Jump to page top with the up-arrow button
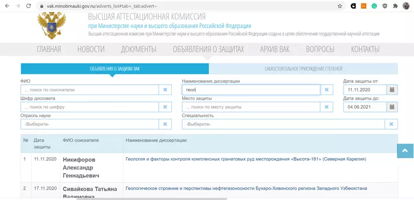The image size is (414, 200). click(405, 151)
